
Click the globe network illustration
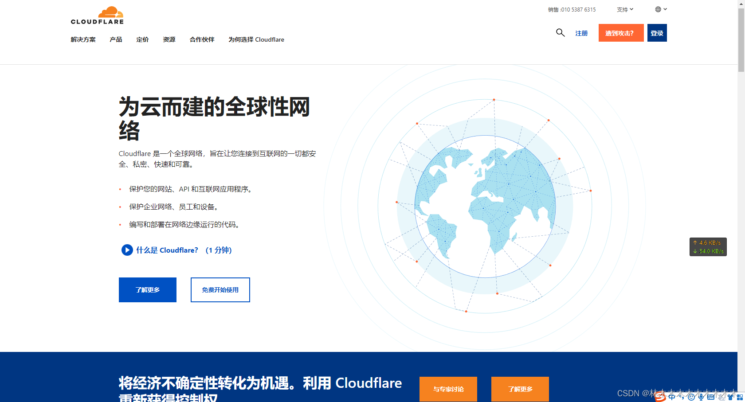pyautogui.click(x=485, y=206)
